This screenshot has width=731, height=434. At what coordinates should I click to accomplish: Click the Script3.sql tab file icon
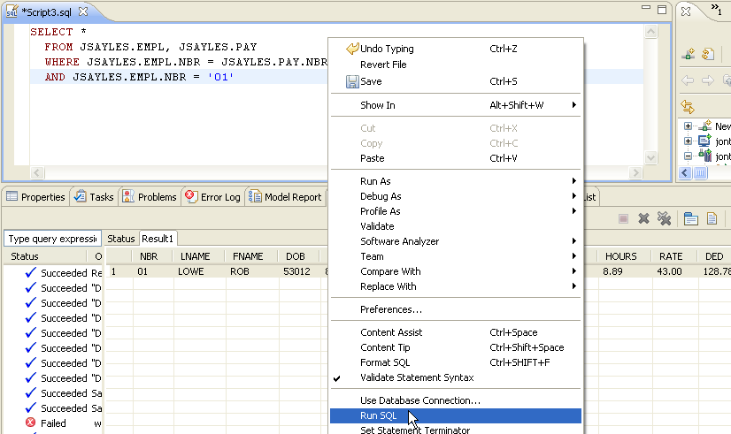[12, 11]
